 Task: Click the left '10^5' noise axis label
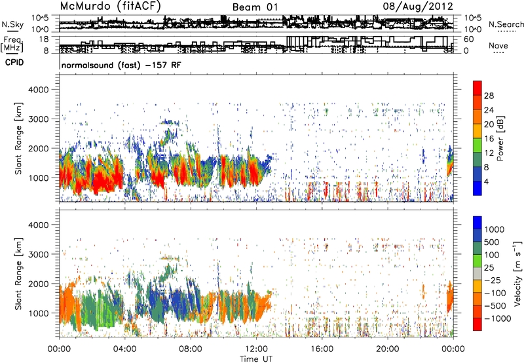[x=40, y=18]
